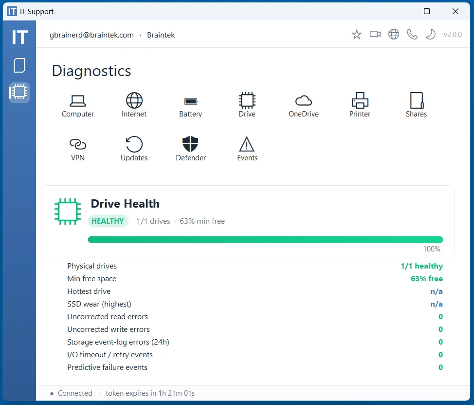Click the "1/1 healthy" value
Image resolution: width=474 pixels, height=405 pixels.
coord(422,266)
